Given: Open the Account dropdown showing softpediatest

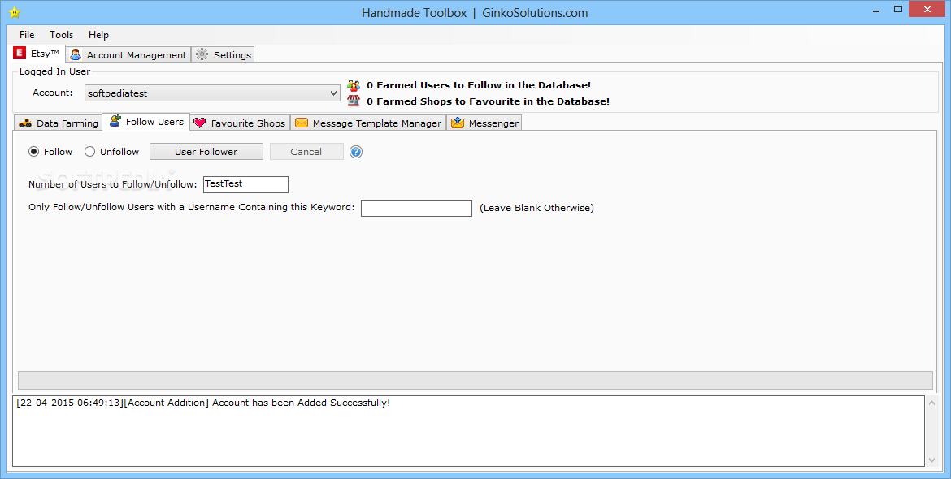Looking at the screenshot, I should [212, 93].
